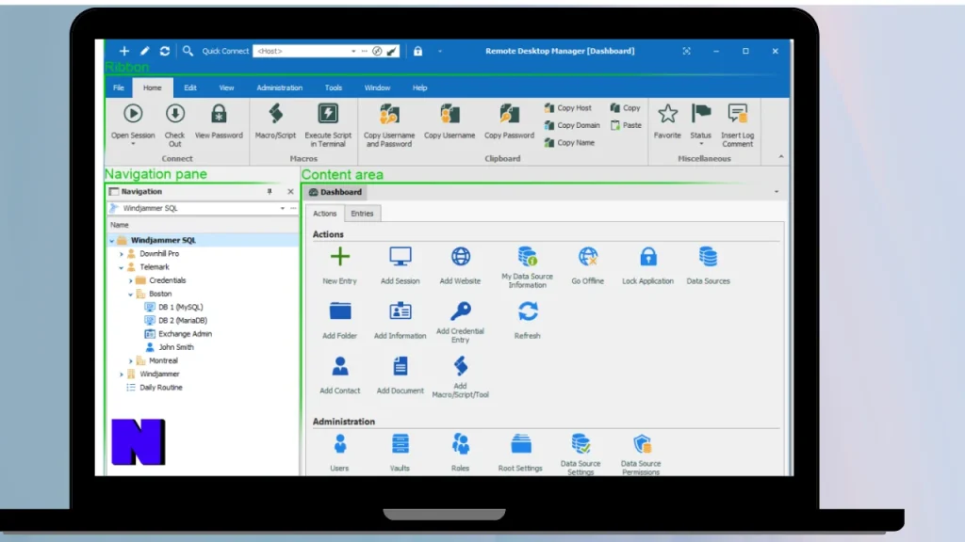This screenshot has width=965, height=542.
Task: Click Copy Host in the Clipboard group
Action: [567, 108]
